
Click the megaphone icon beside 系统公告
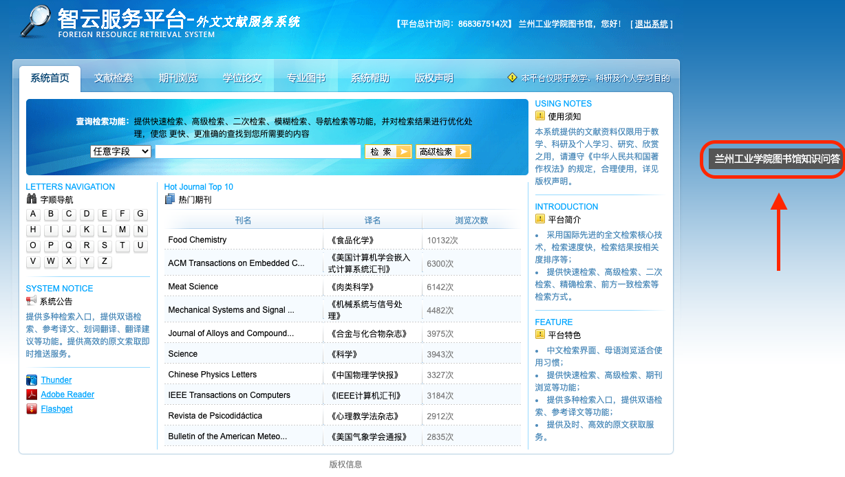click(x=32, y=301)
